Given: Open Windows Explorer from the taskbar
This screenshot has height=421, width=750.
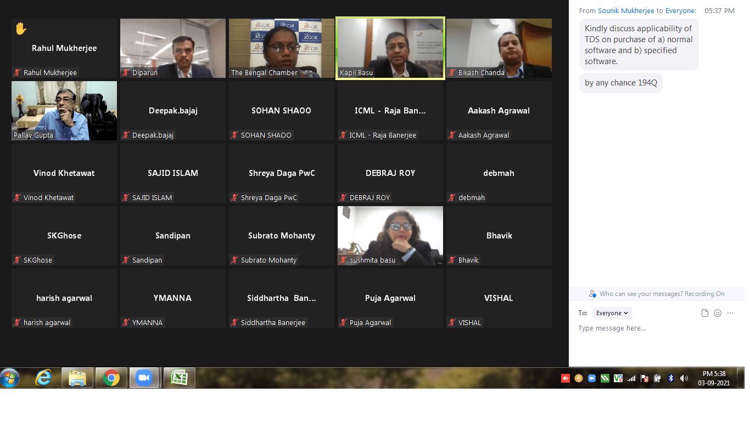Looking at the screenshot, I should (77, 378).
